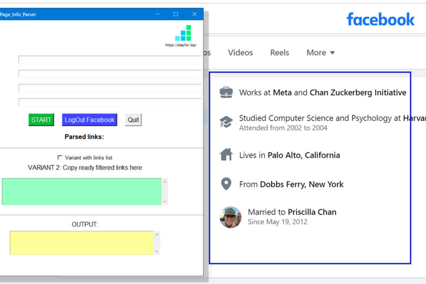Screen dimensions: 426x284
Task: Click the briefcase work icon
Action: point(226,93)
